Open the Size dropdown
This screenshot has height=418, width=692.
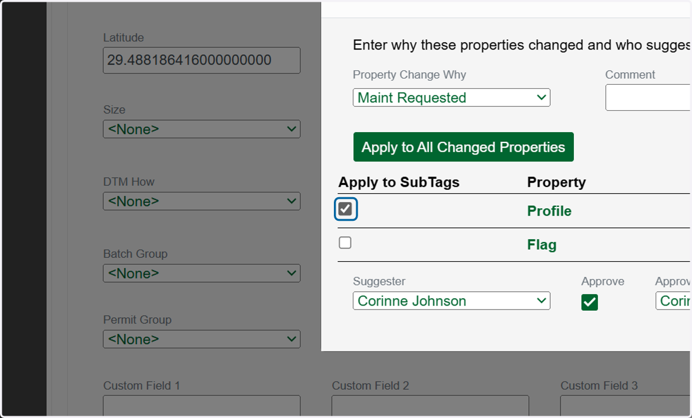coord(202,129)
